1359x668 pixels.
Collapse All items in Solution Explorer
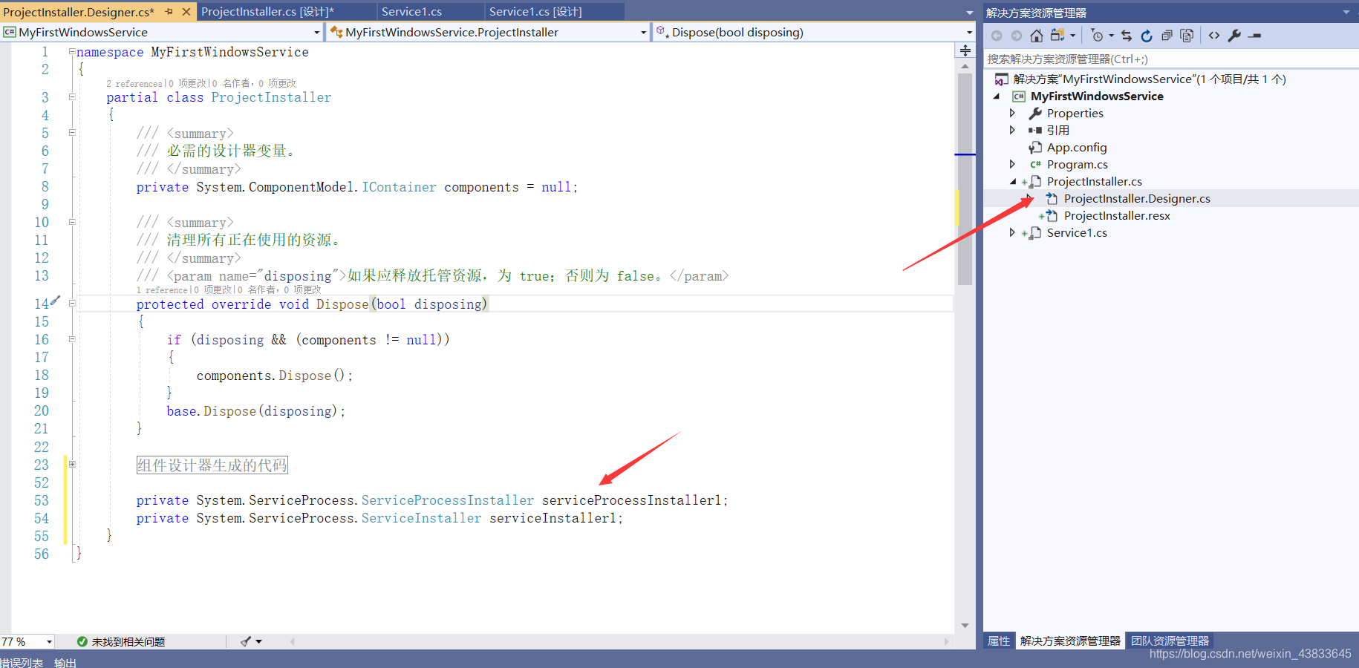coord(1167,36)
